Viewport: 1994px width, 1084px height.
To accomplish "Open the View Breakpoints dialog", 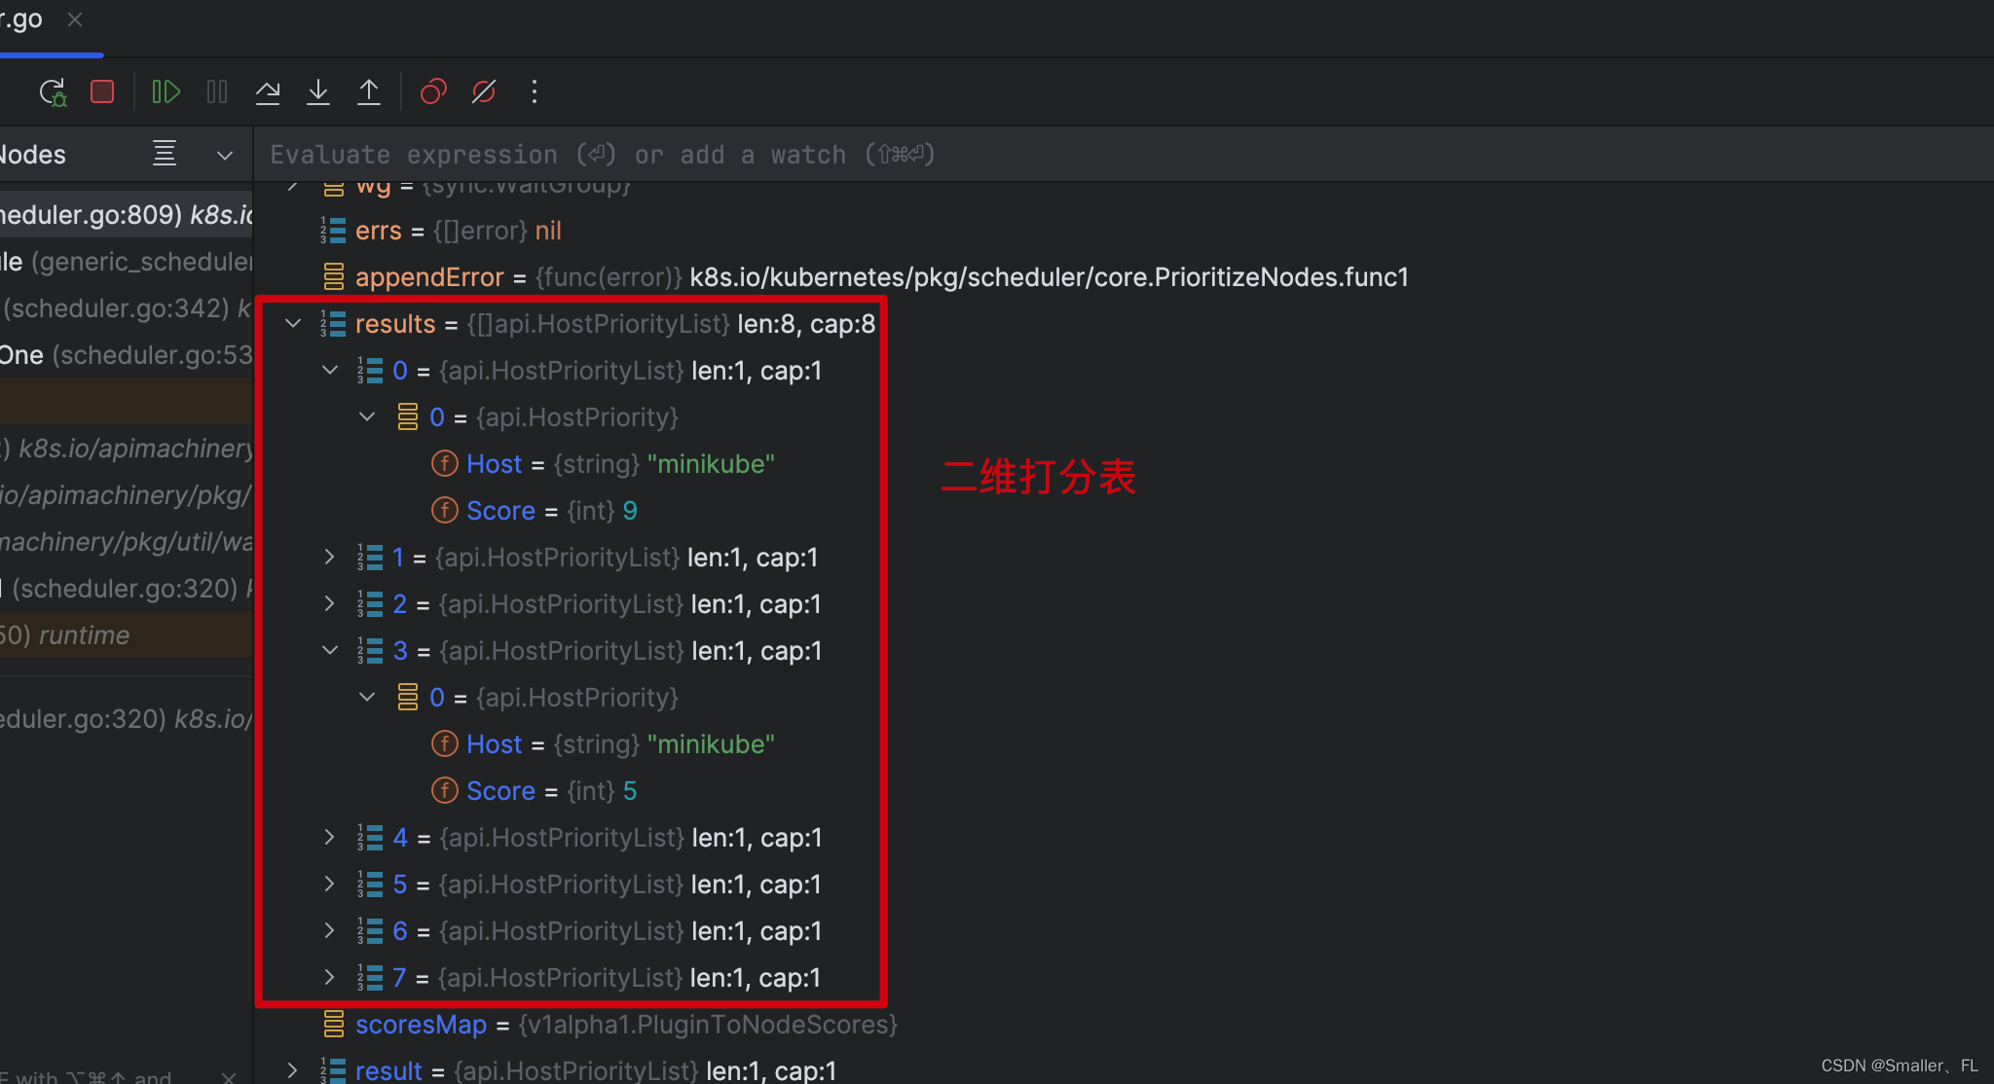I will [x=433, y=91].
